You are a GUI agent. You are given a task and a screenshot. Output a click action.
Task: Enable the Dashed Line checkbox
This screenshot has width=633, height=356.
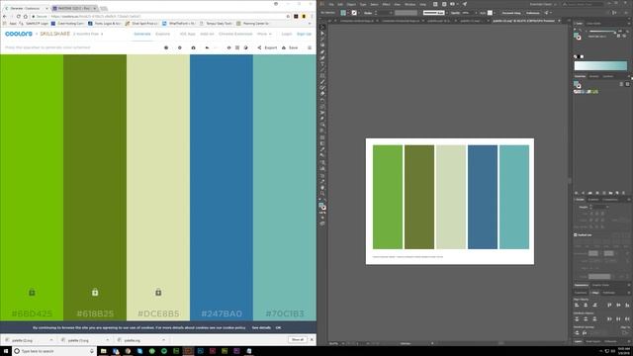(576, 235)
